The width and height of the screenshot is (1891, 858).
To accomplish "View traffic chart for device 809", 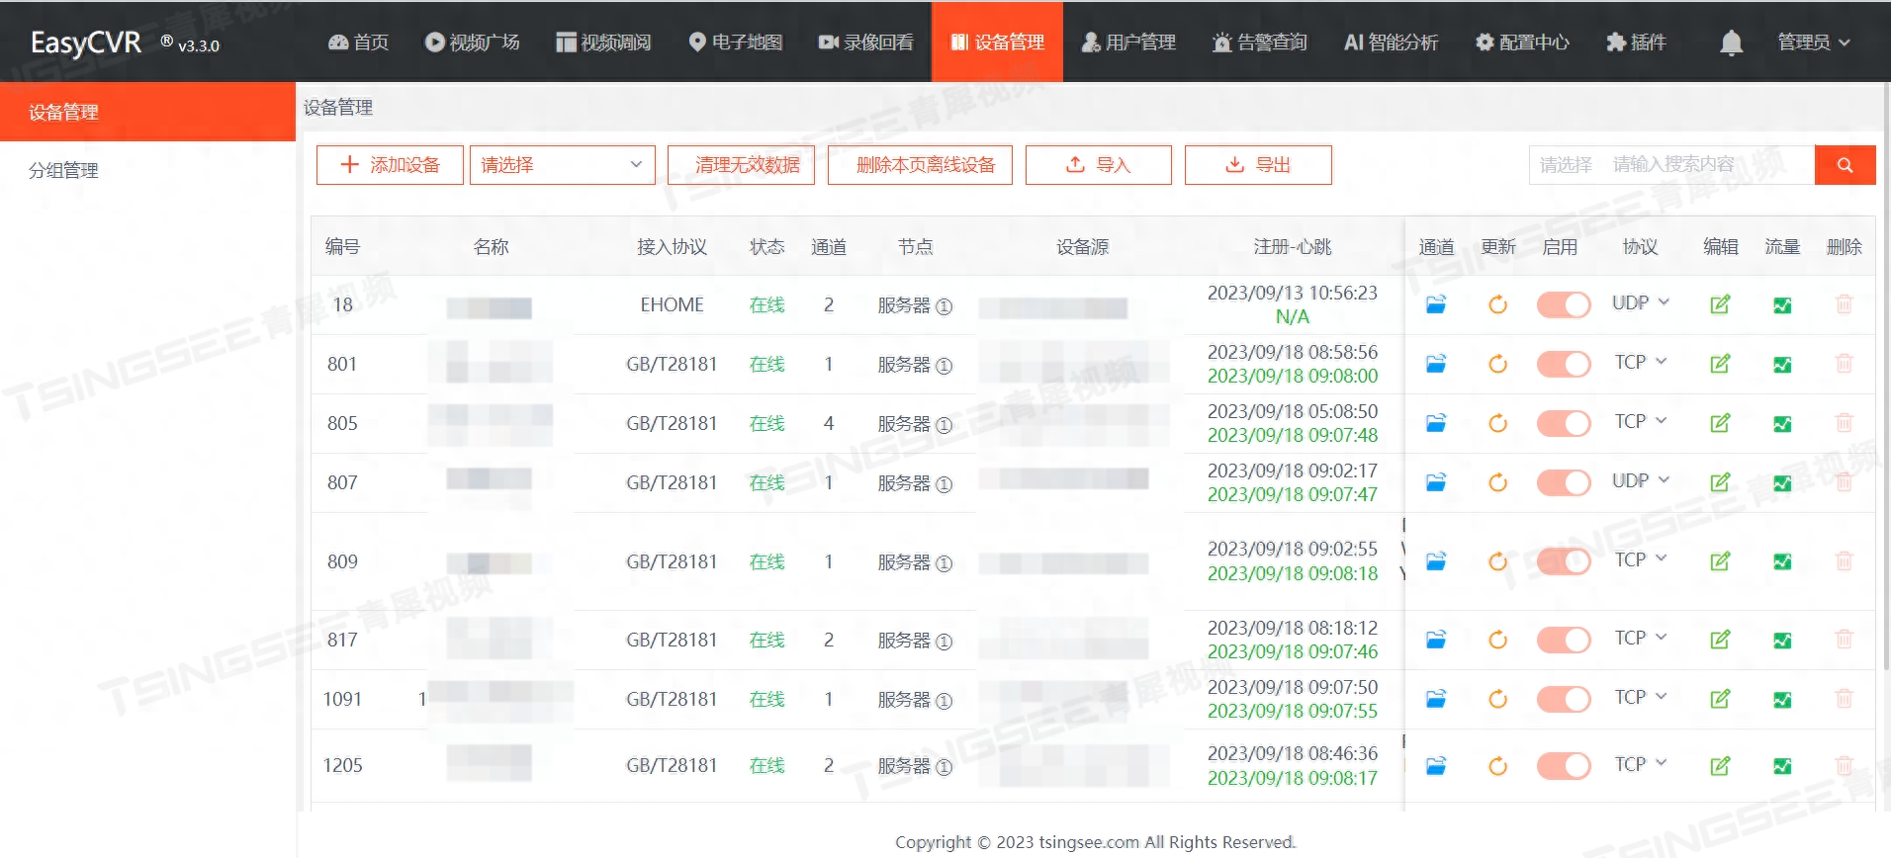I will [1782, 562].
